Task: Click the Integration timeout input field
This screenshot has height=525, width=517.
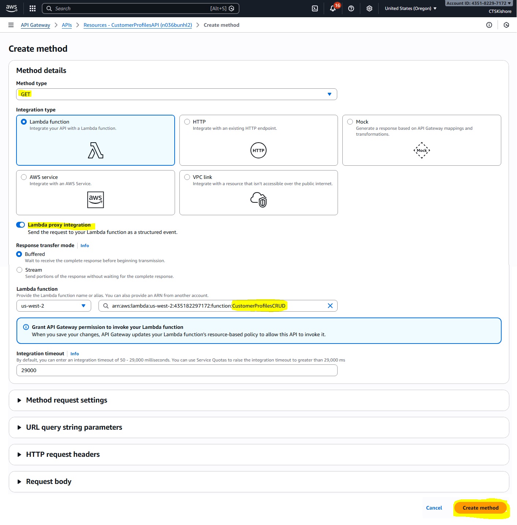Action: coord(176,370)
